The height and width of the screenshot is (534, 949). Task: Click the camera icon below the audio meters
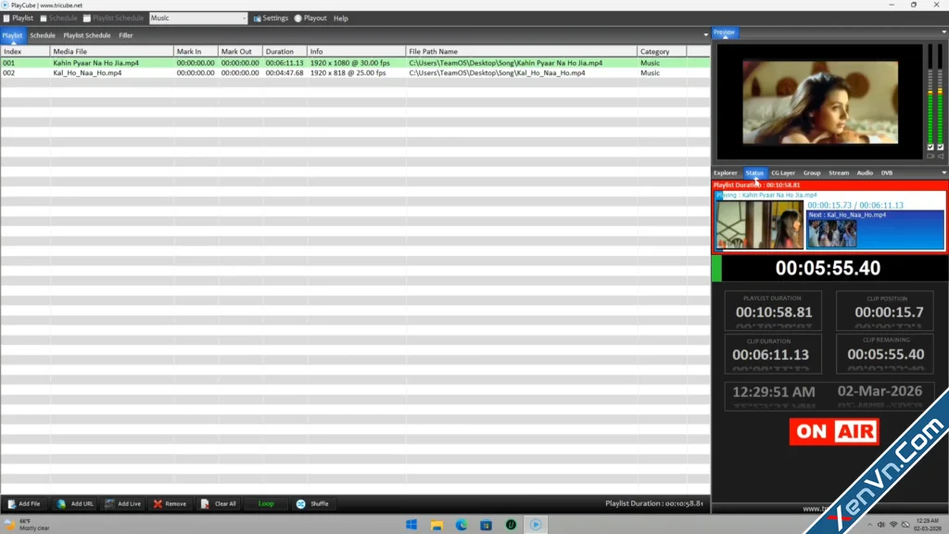coord(930,156)
